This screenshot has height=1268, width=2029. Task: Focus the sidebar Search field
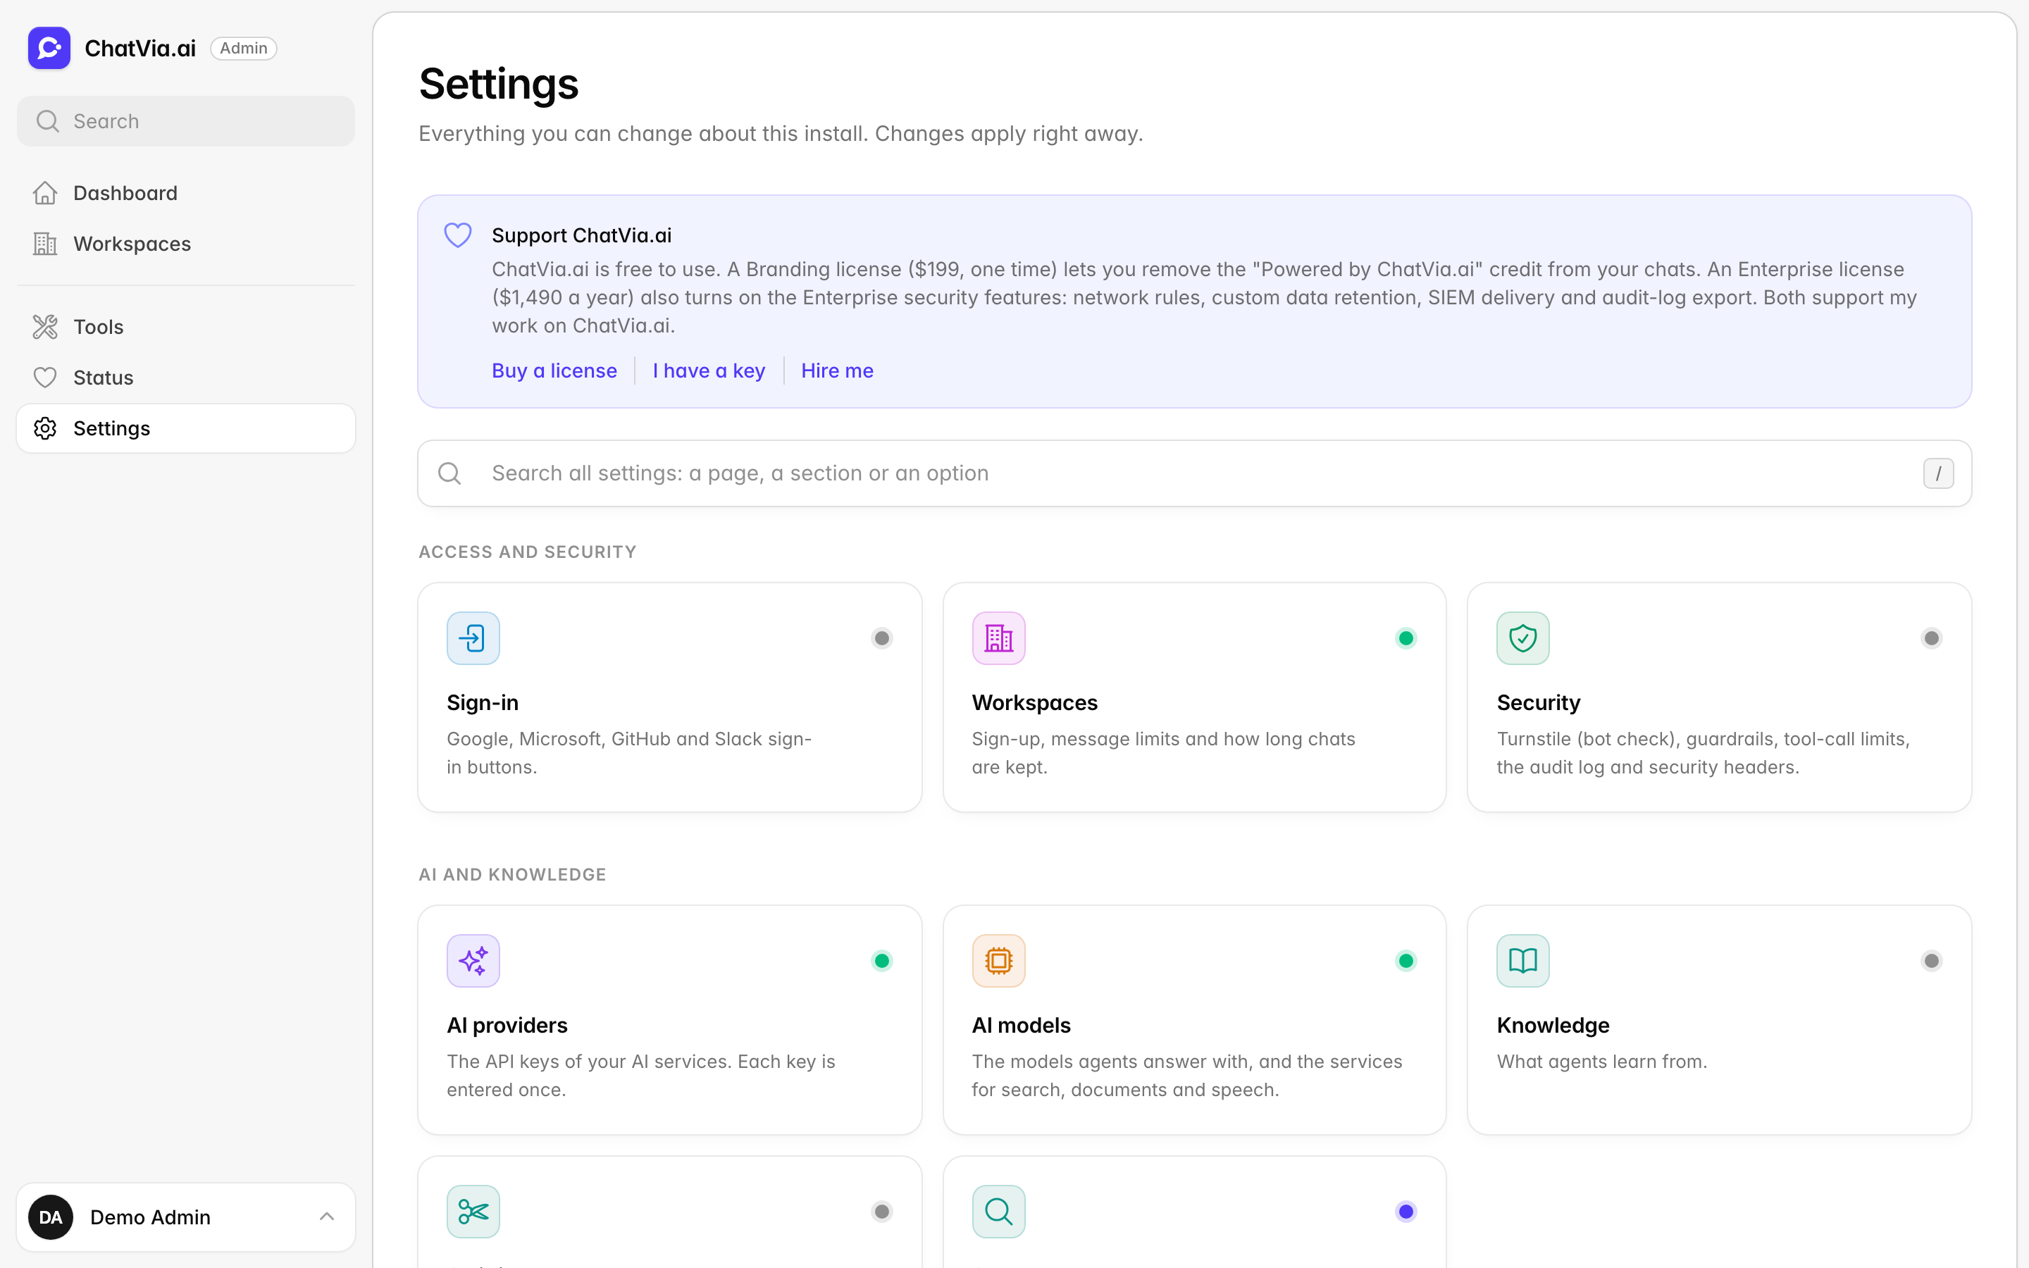click(x=186, y=122)
